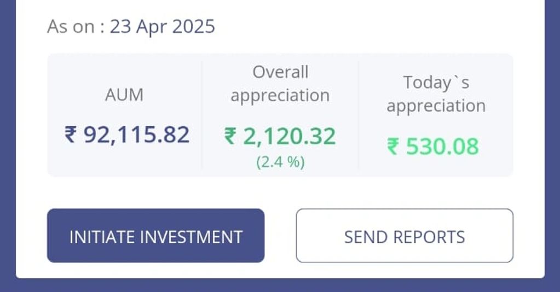Select the Today's appreciation heading
This screenshot has height=292, width=560.
tap(436, 94)
